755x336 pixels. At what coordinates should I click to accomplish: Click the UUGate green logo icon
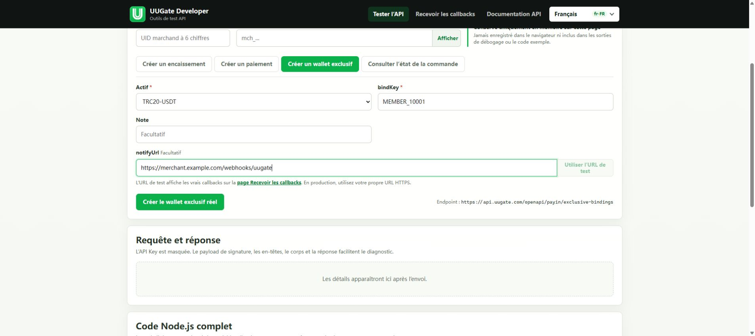137,14
